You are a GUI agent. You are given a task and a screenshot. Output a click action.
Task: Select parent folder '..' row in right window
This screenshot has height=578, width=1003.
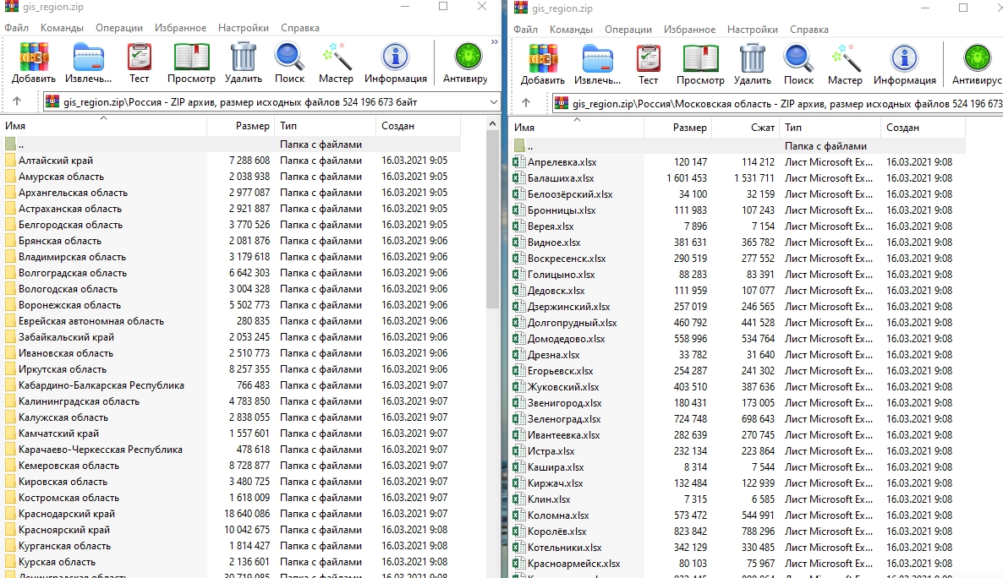pos(738,146)
